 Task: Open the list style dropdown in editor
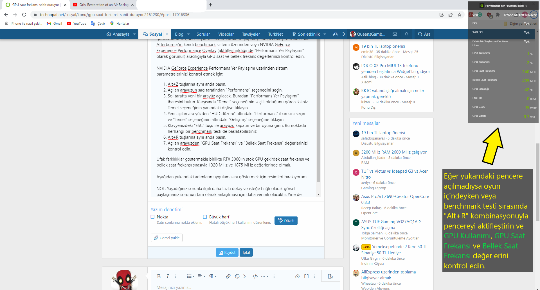point(190,276)
